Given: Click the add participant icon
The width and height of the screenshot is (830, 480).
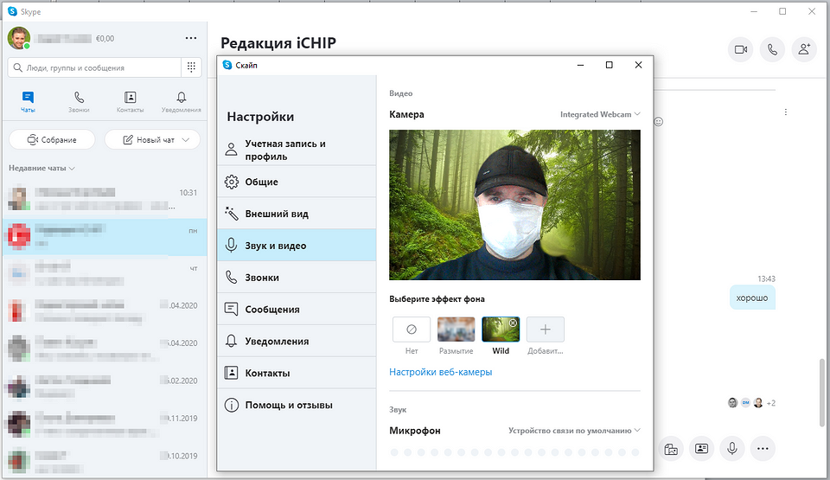Looking at the screenshot, I should (804, 50).
